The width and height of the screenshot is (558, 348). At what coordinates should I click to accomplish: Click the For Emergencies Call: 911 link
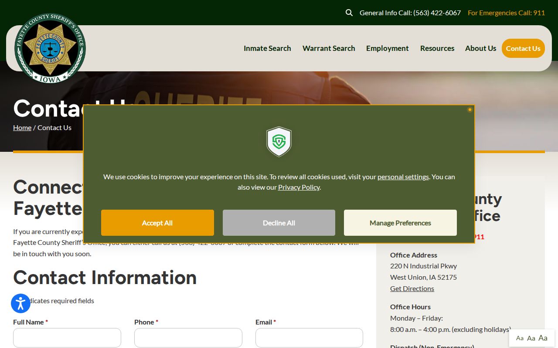click(x=507, y=13)
